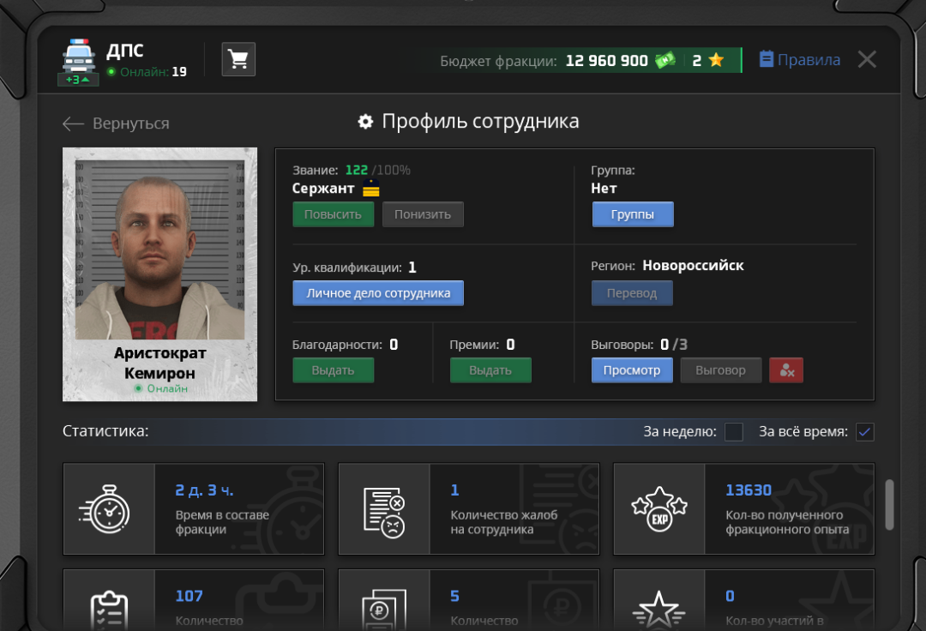Click the stopwatch time-in-faction icon
The width and height of the screenshot is (926, 631).
click(105, 508)
